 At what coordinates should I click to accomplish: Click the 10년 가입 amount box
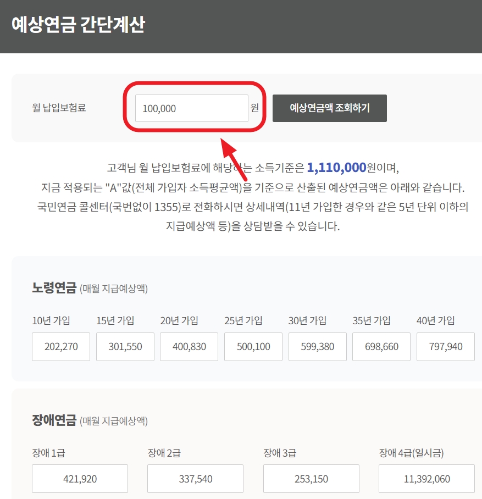coord(60,346)
